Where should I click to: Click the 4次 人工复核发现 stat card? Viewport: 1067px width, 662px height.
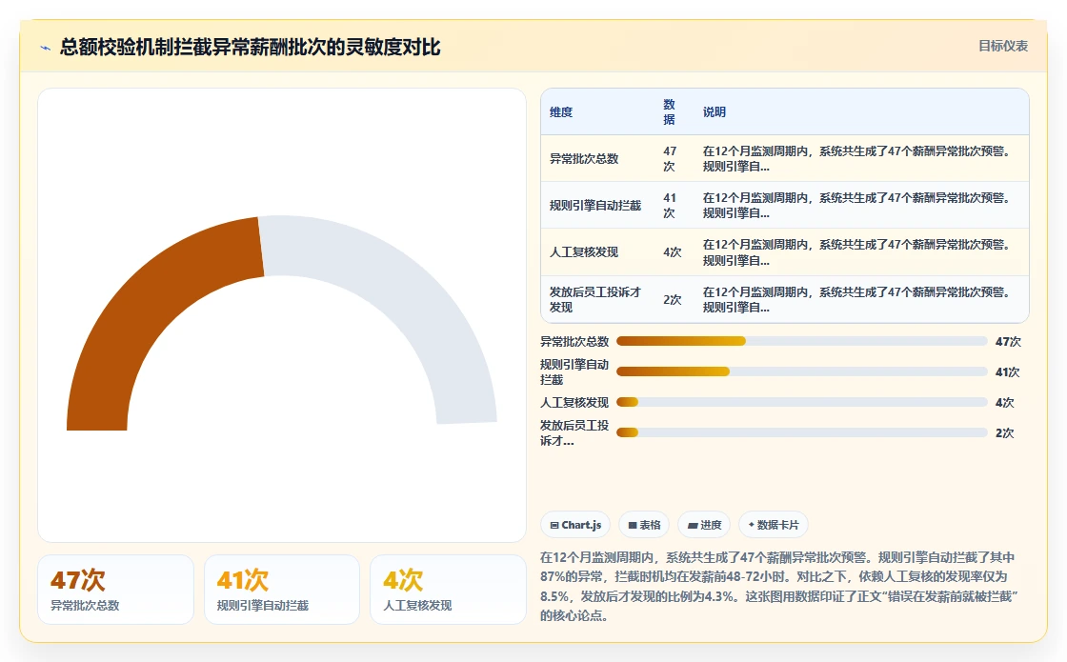click(448, 590)
